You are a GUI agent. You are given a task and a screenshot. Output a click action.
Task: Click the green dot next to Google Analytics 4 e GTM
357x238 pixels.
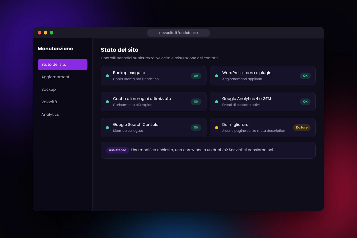coord(217,102)
